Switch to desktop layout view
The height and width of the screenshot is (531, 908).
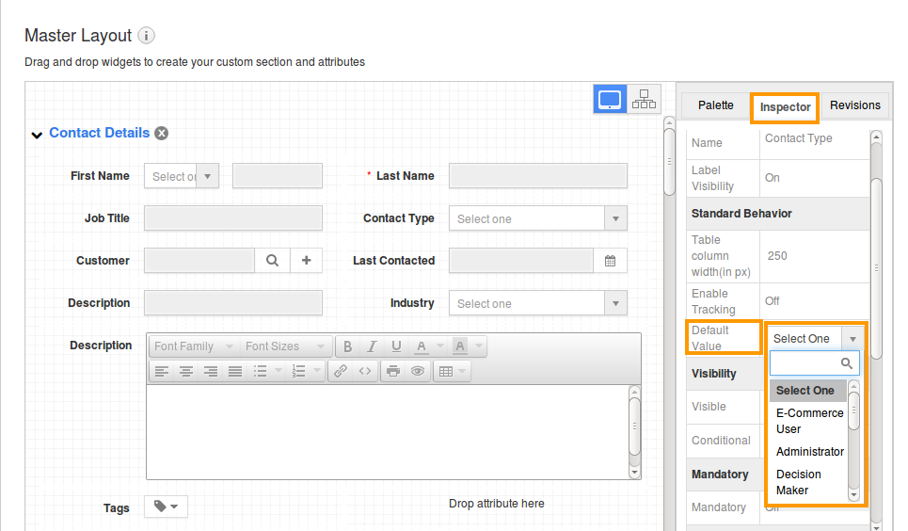tap(610, 100)
